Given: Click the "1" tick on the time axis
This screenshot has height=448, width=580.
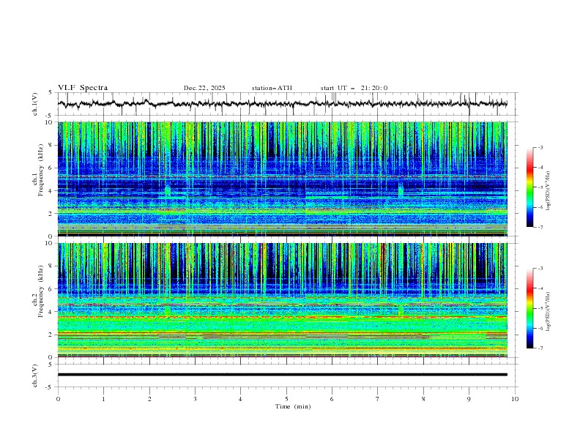Looking at the screenshot, I should (103, 399).
